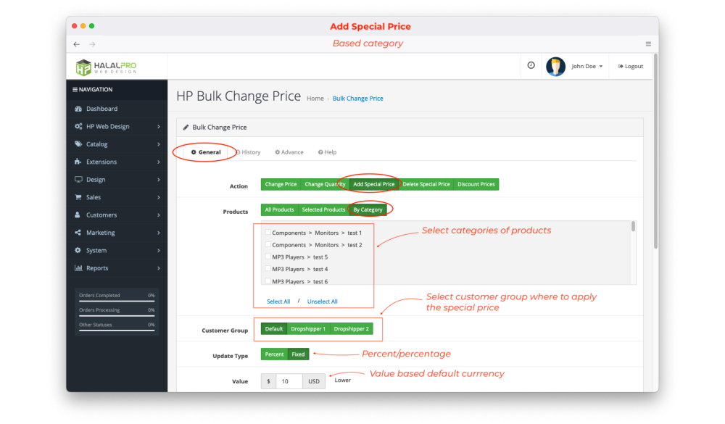Open the Advance tab

(289, 152)
